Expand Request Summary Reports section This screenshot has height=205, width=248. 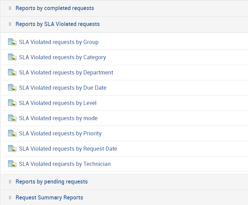49,198
